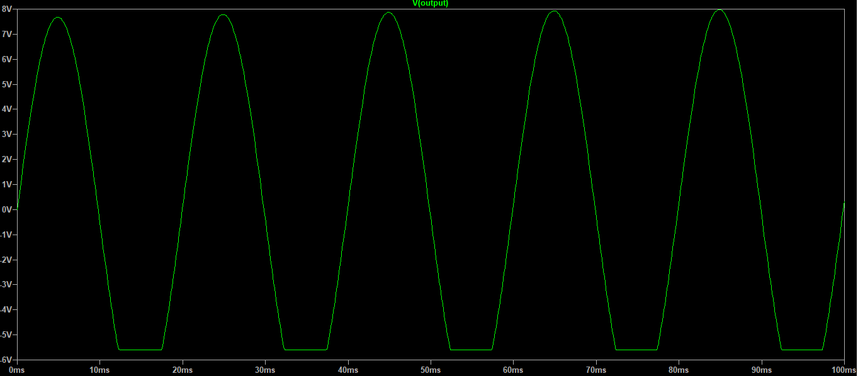Click the 90ms time axis label

click(762, 370)
